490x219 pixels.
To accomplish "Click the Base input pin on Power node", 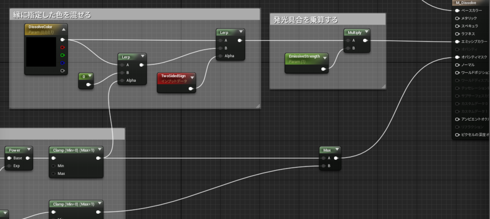I will [x=9, y=158].
